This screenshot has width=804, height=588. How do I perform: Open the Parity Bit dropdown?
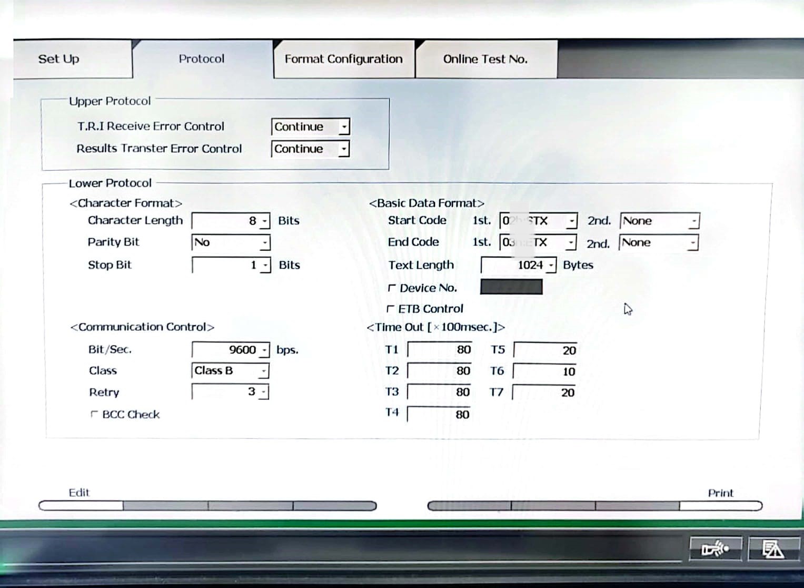click(264, 243)
